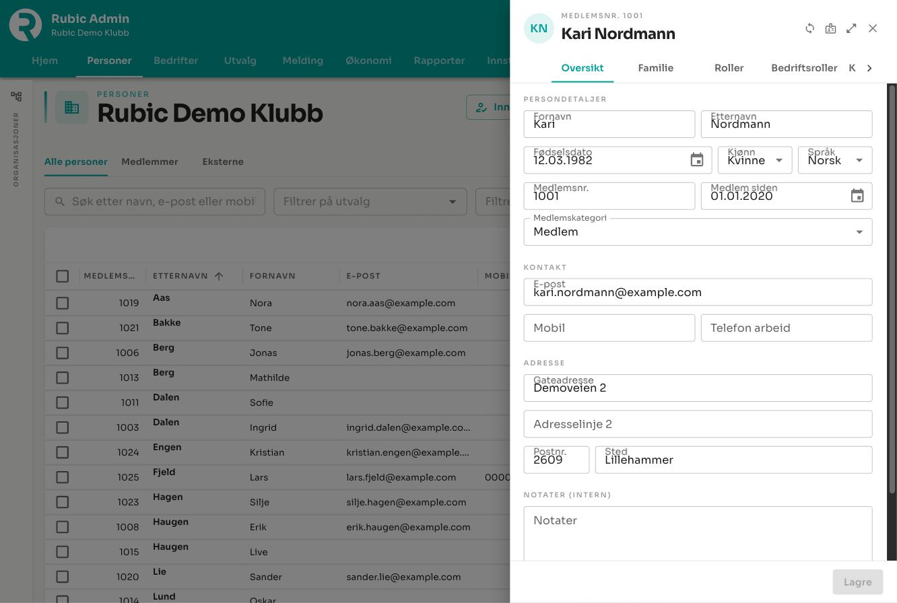This screenshot has height=603, width=897.
Task: Open the Bedrifter menu item
Action: [x=176, y=61]
